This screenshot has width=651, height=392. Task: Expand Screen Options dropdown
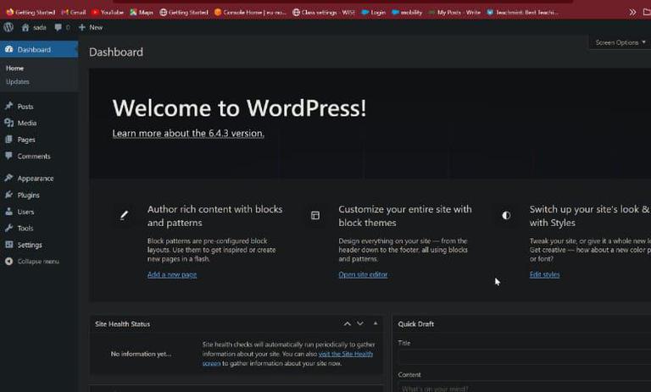[x=620, y=42]
